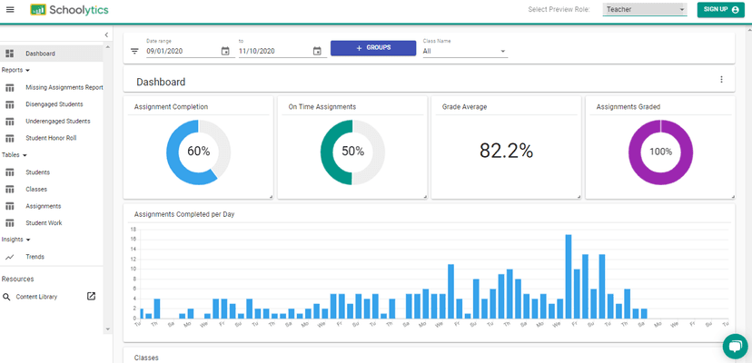Click the external link icon for Content Library
752x363 pixels.
[91, 297]
